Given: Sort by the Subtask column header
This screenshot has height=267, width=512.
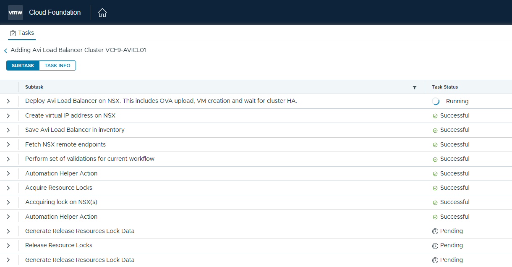Looking at the screenshot, I should pyautogui.click(x=34, y=87).
